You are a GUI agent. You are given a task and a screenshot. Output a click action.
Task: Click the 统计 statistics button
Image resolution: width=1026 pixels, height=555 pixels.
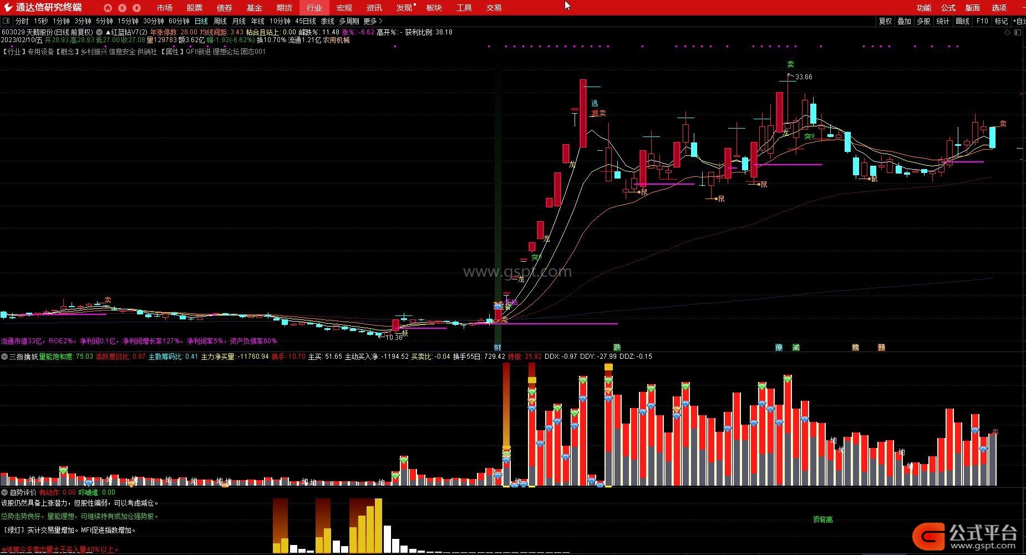coord(943,21)
